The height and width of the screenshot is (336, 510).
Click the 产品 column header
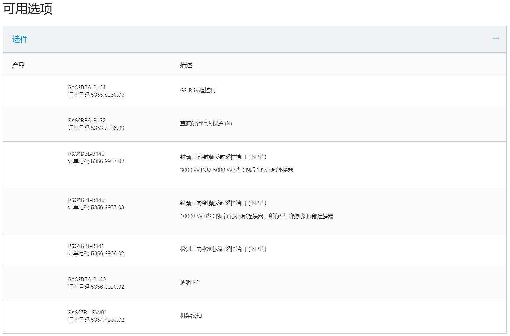[x=18, y=65]
